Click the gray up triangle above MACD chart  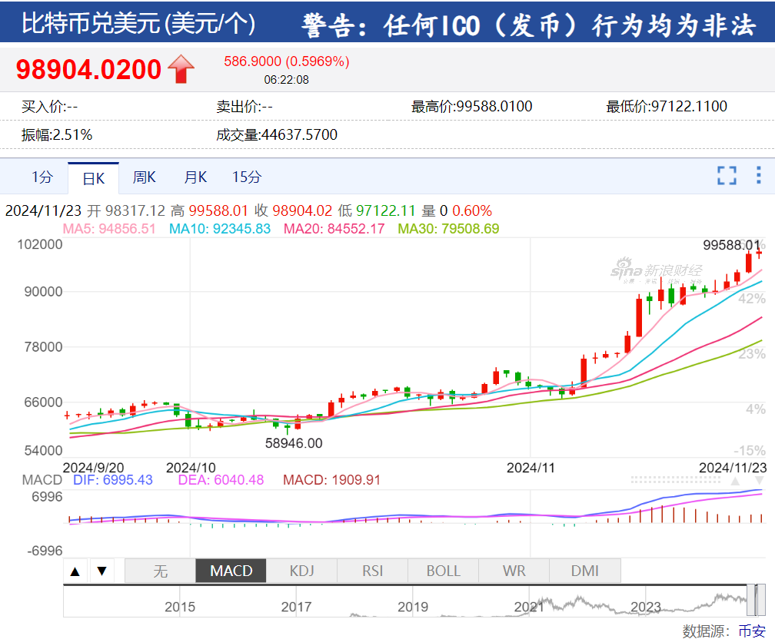coord(735,481)
